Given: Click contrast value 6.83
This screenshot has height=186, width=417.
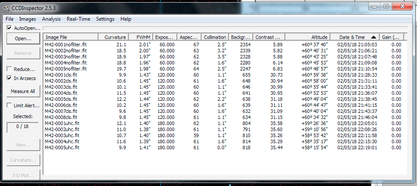Looking at the screenshot, I should [x=278, y=69].
